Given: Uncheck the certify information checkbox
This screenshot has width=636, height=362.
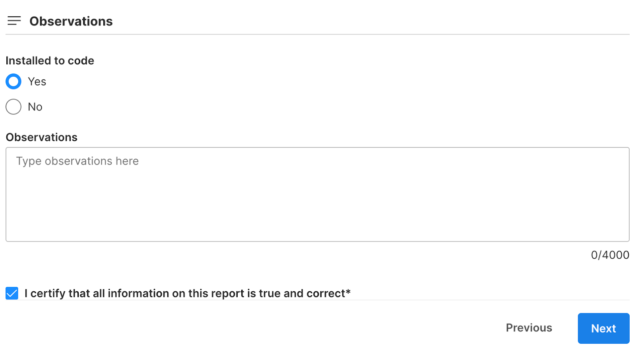Looking at the screenshot, I should (x=12, y=293).
